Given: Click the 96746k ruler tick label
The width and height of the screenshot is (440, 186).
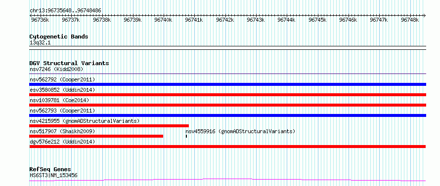Looking at the screenshot, I should pyautogui.click(x=348, y=20).
